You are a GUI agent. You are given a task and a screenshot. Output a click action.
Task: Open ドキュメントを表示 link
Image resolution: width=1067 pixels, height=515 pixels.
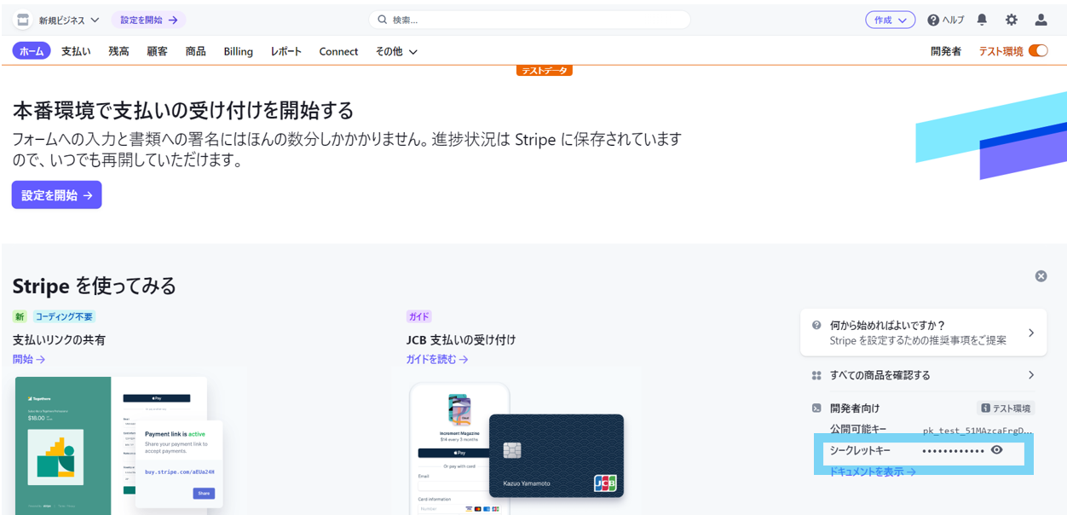(873, 472)
